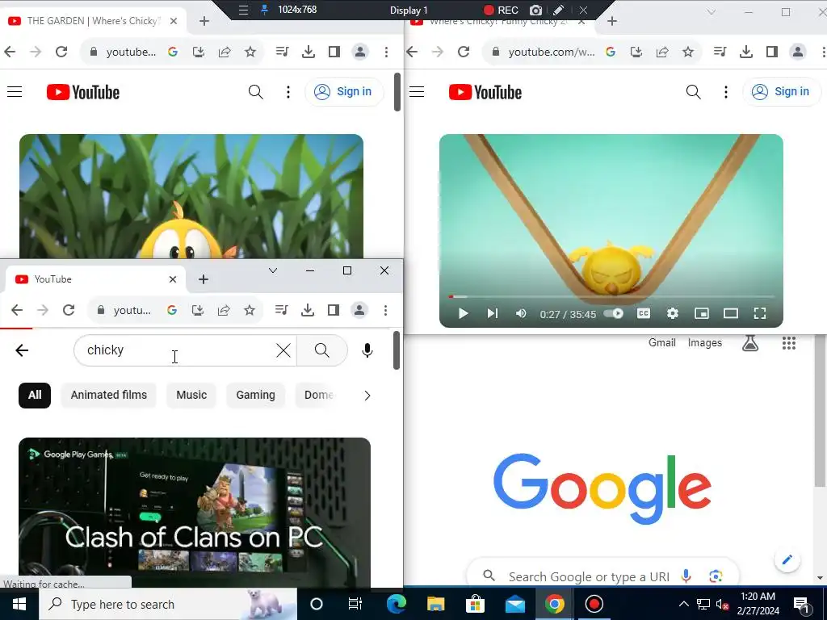Screen dimensions: 827x620
Task: Enable miniplayer mode in video player
Action: click(702, 314)
